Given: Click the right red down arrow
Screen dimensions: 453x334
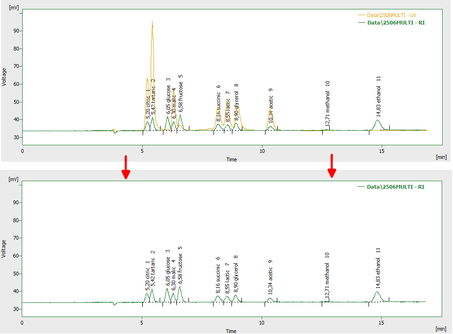Looking at the screenshot, I should [x=332, y=166].
